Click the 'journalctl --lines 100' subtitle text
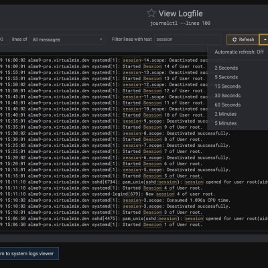Viewport: 268px width, 268px height. (x=180, y=23)
